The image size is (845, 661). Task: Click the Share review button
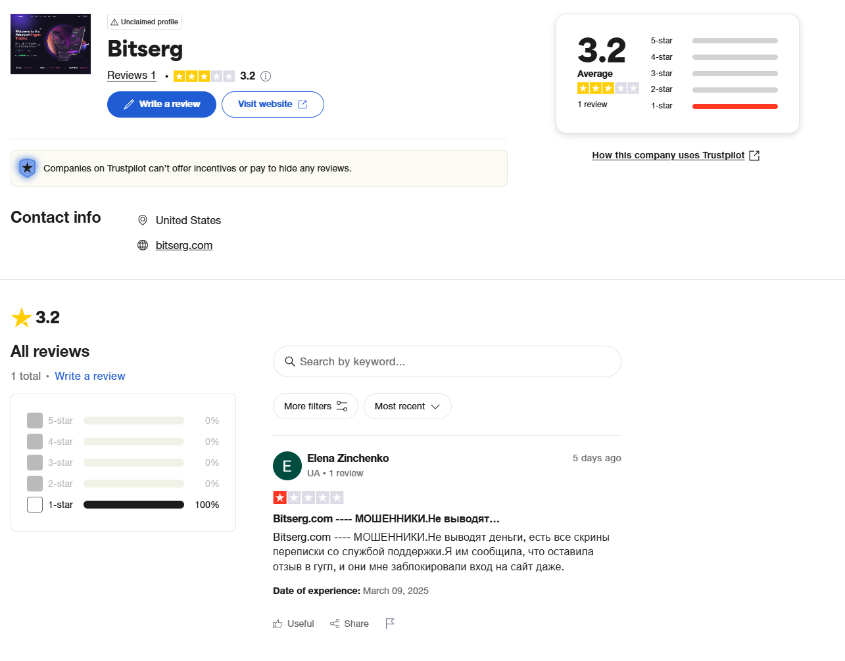pyautogui.click(x=349, y=624)
